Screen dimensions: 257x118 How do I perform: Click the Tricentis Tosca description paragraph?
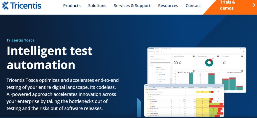(x=62, y=94)
